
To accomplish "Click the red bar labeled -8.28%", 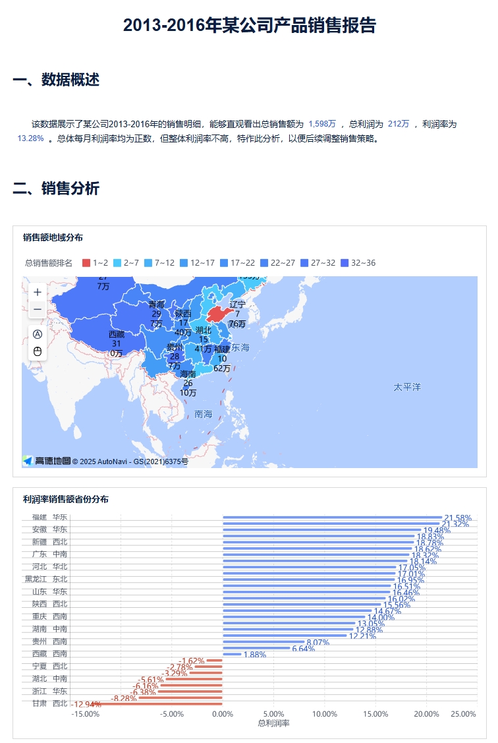I will tap(180, 698).
